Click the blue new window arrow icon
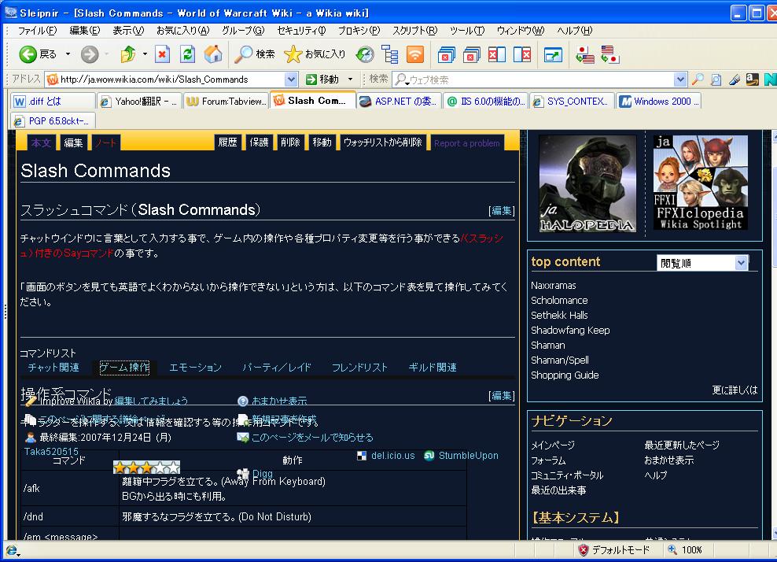 553,54
